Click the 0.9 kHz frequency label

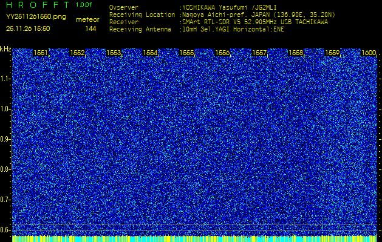[4, 139]
